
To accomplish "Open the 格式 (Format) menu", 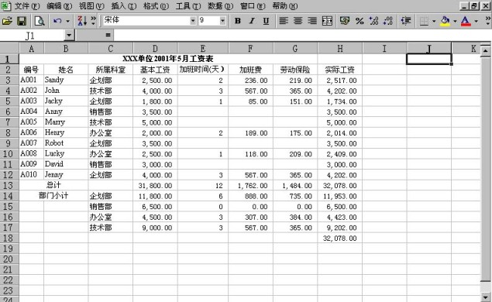I will coord(156,6).
